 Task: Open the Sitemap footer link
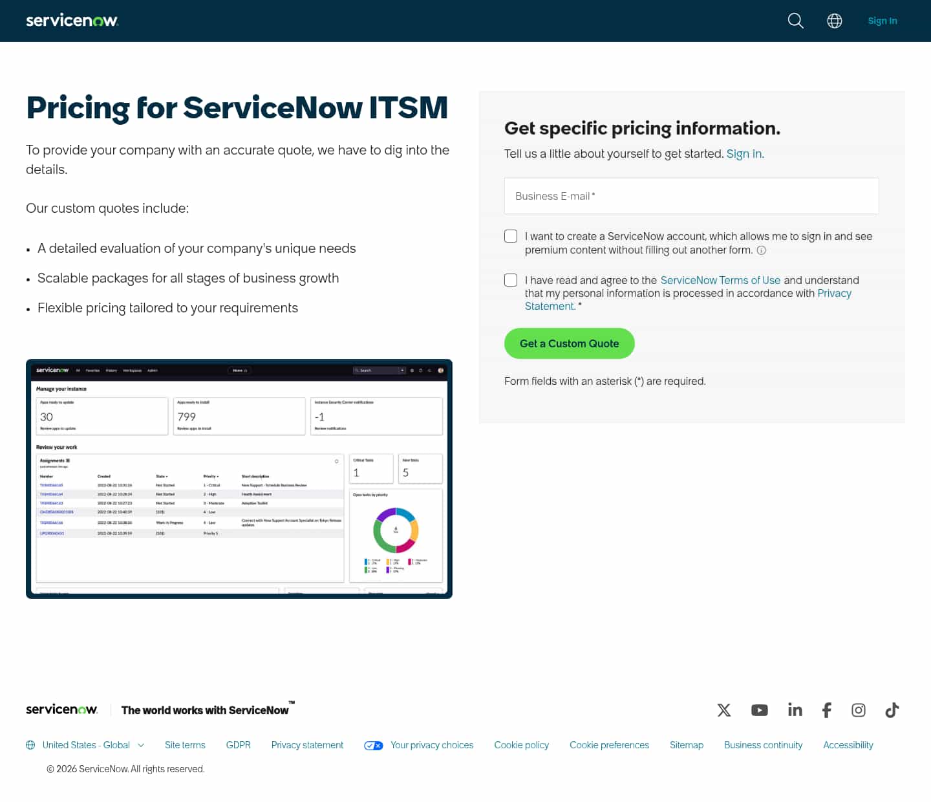687,745
